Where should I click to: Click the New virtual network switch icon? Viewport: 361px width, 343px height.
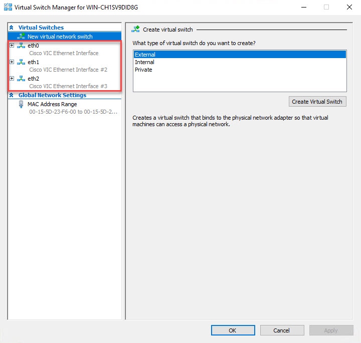[21, 36]
